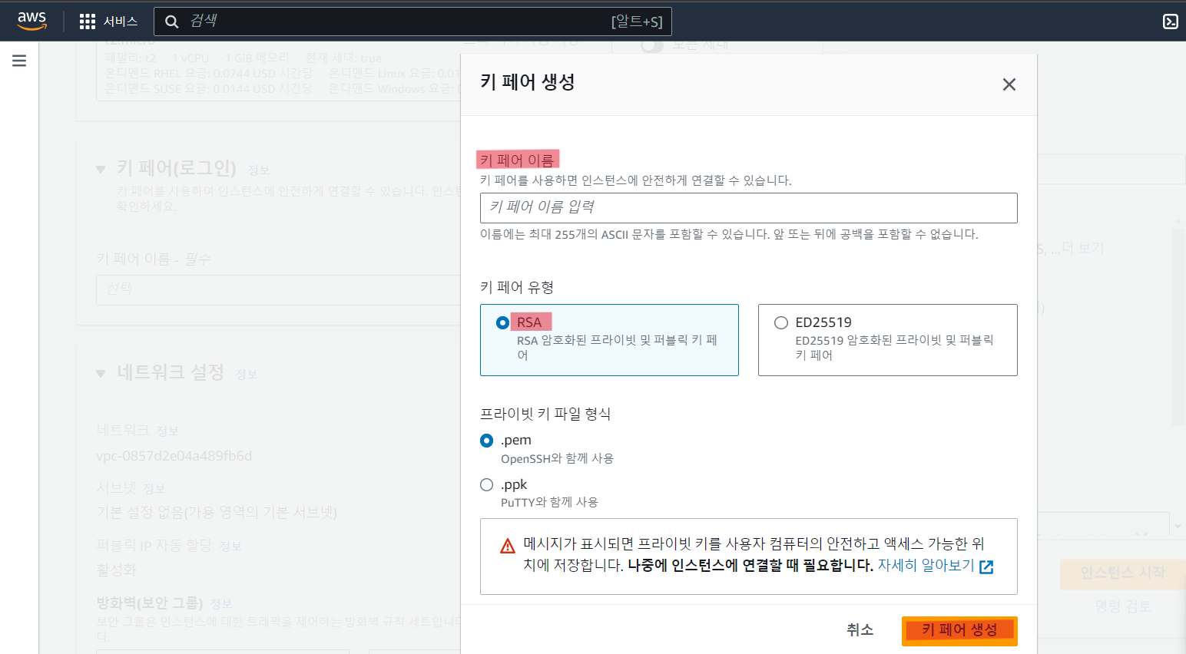The width and height of the screenshot is (1186, 654).
Task: Click the PuTTY와 함께 사용 text
Action: click(549, 502)
